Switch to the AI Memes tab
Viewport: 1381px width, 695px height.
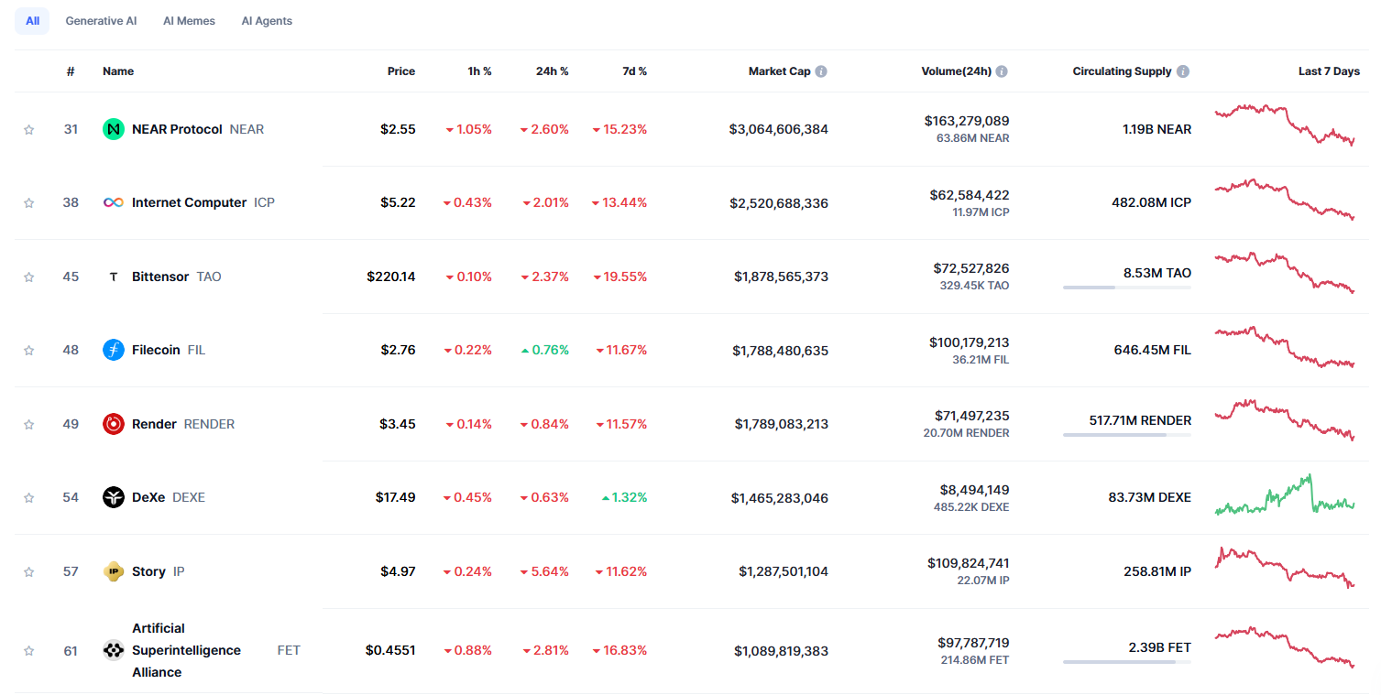(189, 21)
